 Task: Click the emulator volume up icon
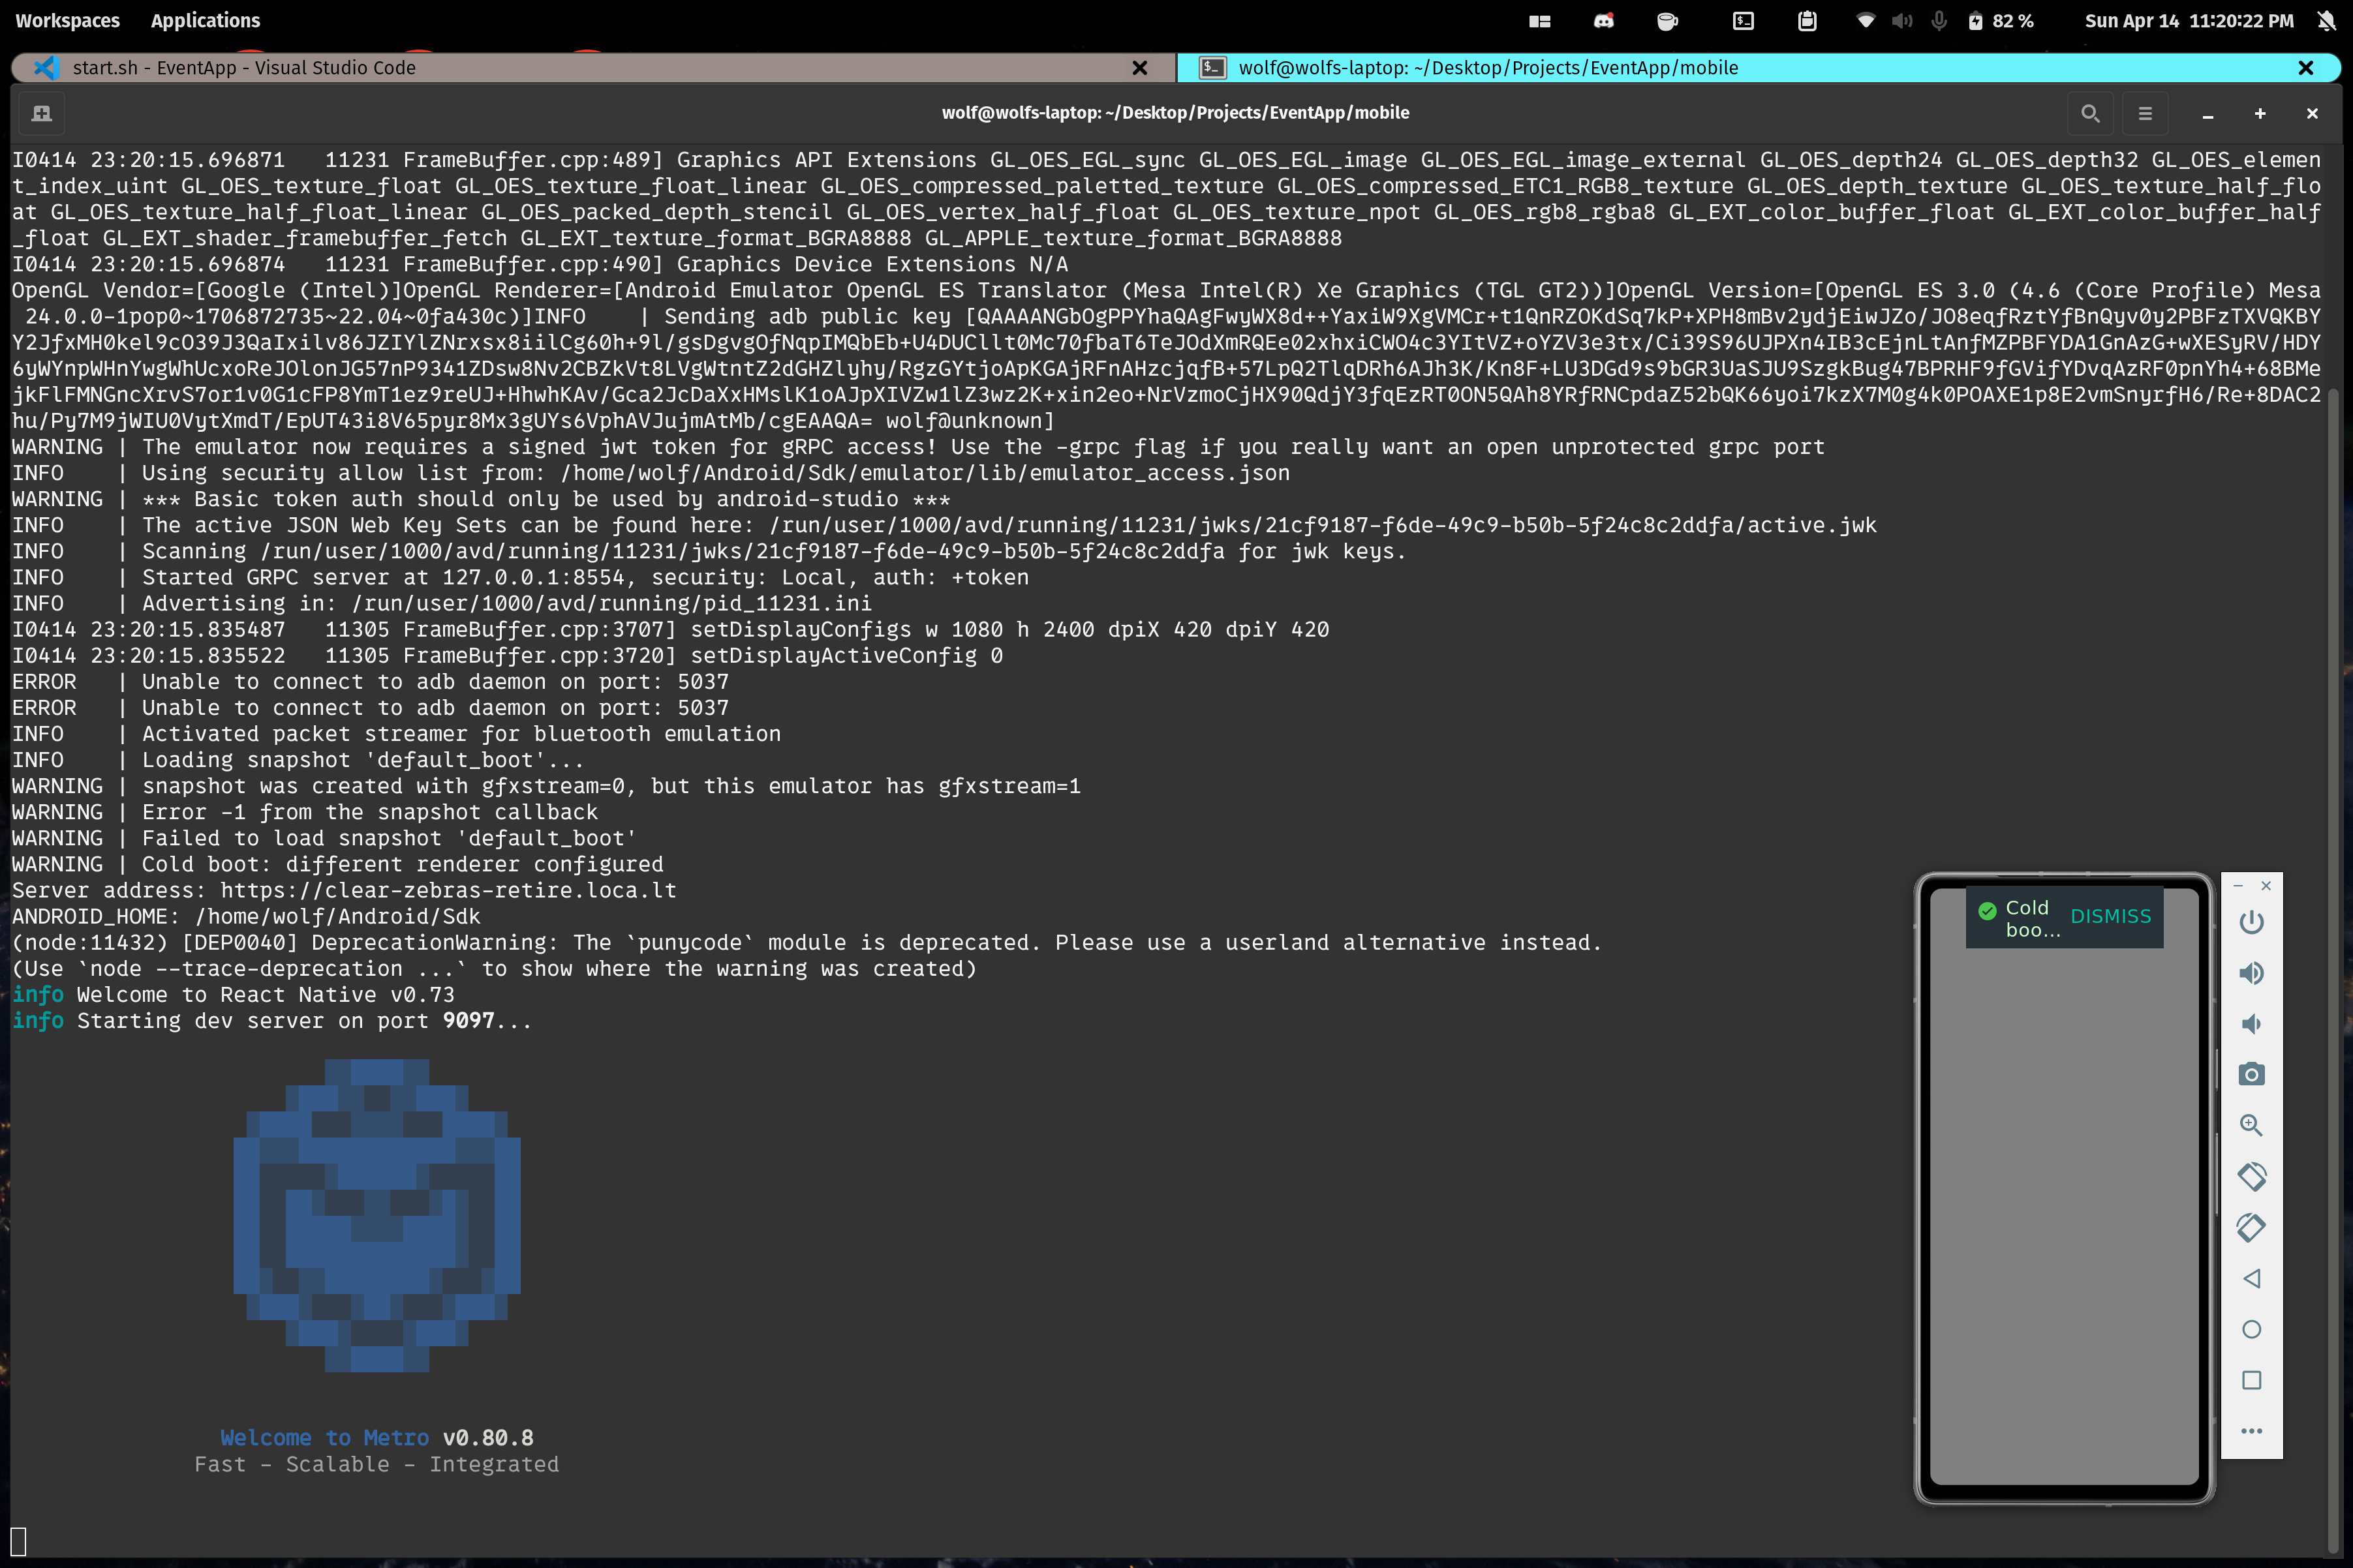[x=2251, y=973]
